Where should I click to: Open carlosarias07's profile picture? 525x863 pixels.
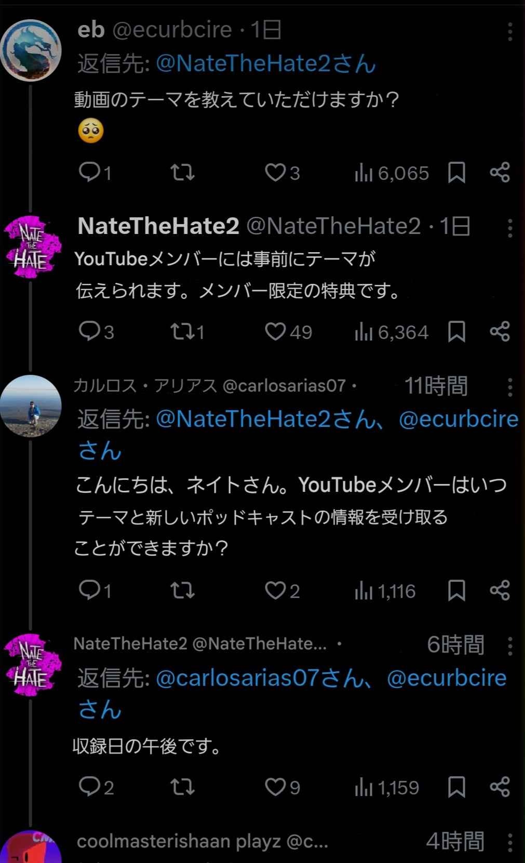(x=31, y=406)
